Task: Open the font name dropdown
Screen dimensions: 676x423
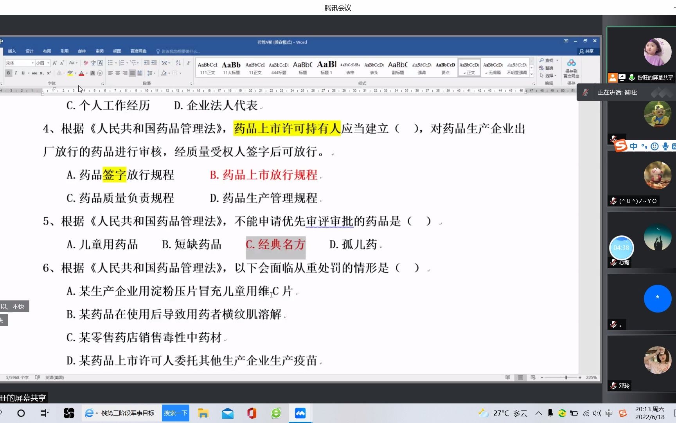Action: [x=32, y=63]
